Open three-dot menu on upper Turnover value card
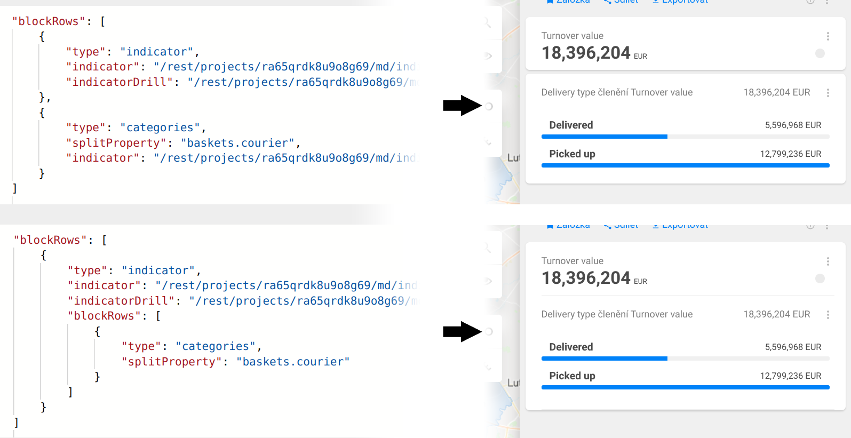Screen dimensions: 851x438 coord(828,36)
